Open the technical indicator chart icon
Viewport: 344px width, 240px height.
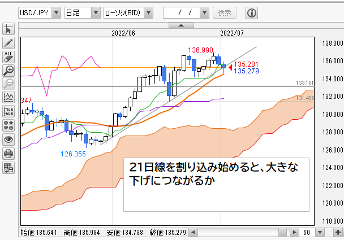pos(8,97)
